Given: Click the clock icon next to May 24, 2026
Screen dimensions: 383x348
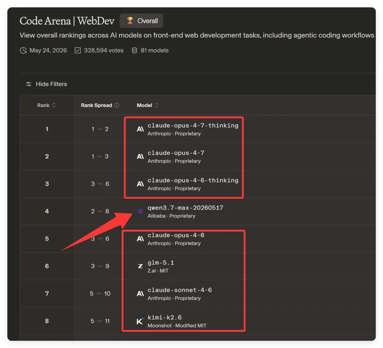Looking at the screenshot, I should click(x=23, y=51).
